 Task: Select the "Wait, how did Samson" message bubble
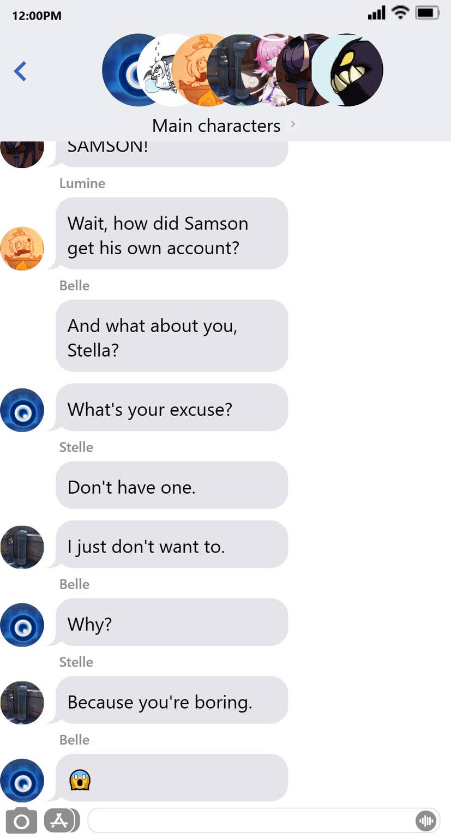[171, 233]
